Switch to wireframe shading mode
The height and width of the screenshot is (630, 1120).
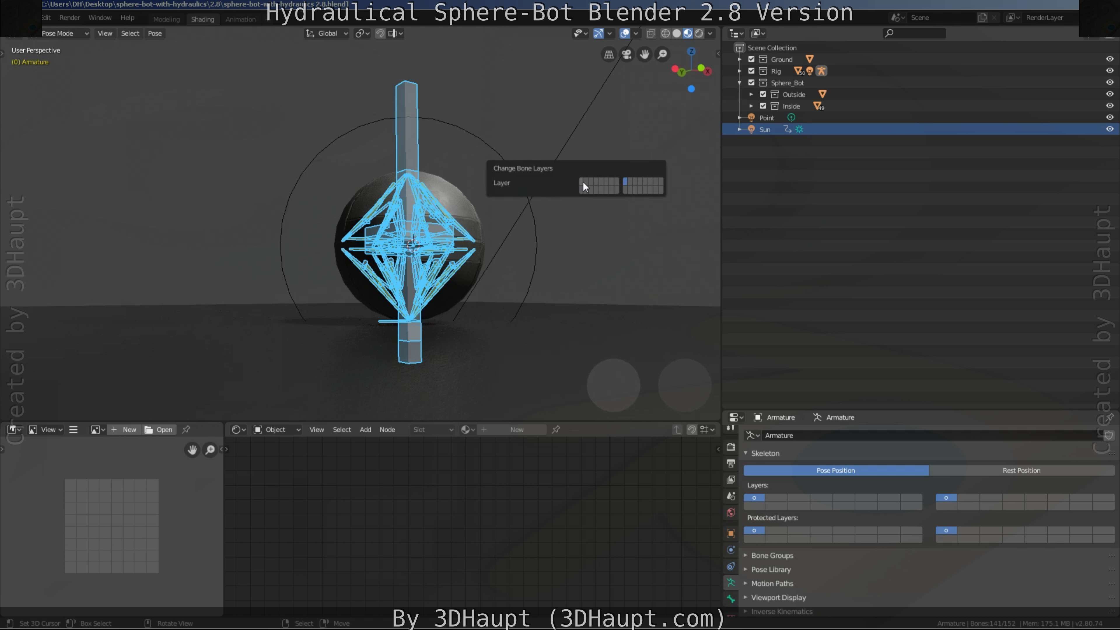[x=665, y=34]
